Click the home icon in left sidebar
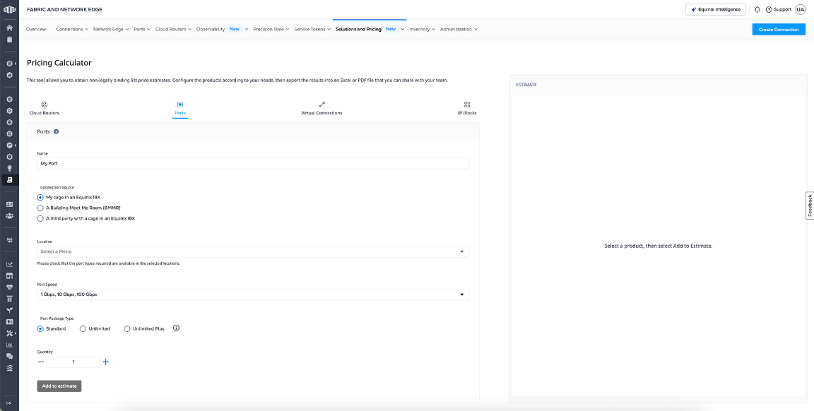The height and width of the screenshot is (411, 814). [9, 28]
